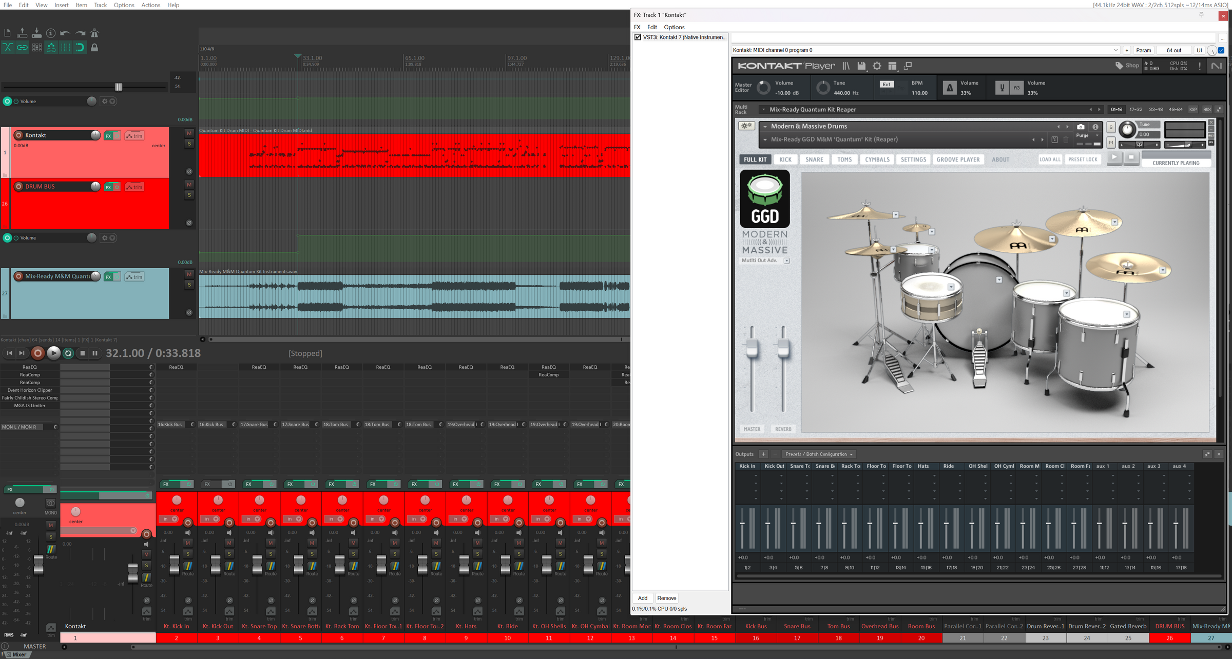This screenshot has width=1232, height=659.
Task: Click the Add button in the FX chain window
Action: [x=642, y=598]
